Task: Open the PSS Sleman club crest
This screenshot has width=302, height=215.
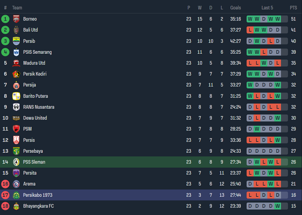Action: pos(16,162)
